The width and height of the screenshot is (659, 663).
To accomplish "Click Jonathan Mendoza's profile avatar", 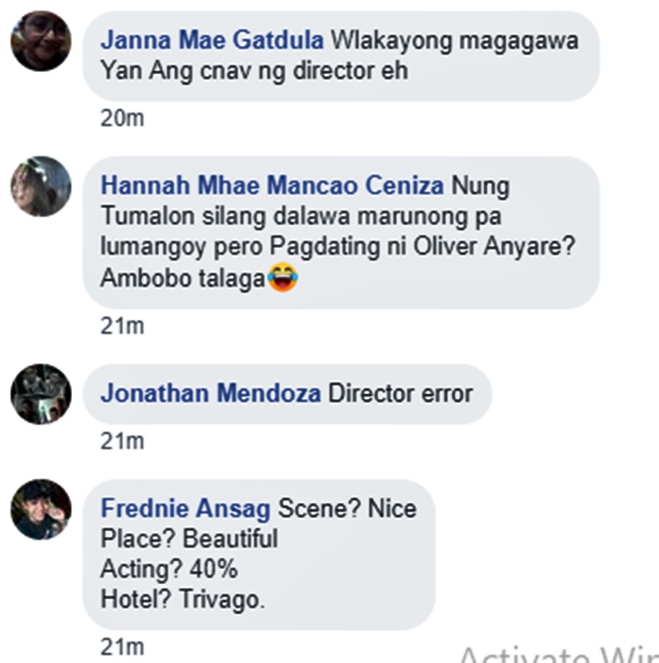I will pyautogui.click(x=40, y=393).
